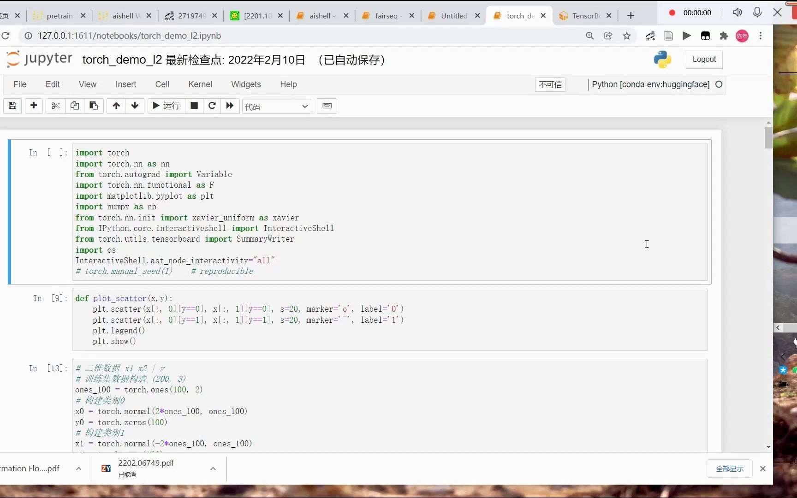Bookmark this page with star icon
Image resolution: width=797 pixels, height=498 pixels.
626,36
